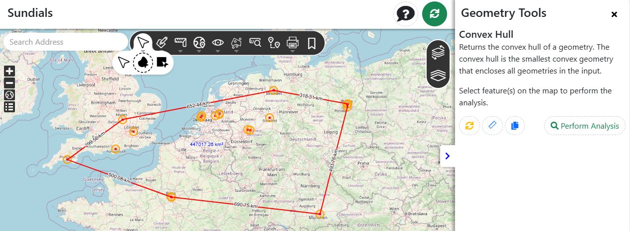630x231 pixels.
Task: Collapse the side panel with blue chevron
Action: (x=447, y=156)
